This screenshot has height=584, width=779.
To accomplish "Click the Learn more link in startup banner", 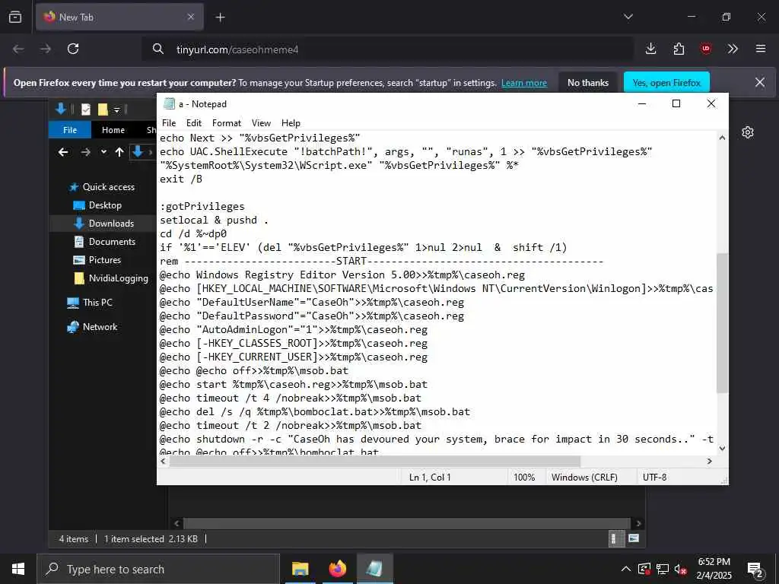I will tap(524, 83).
